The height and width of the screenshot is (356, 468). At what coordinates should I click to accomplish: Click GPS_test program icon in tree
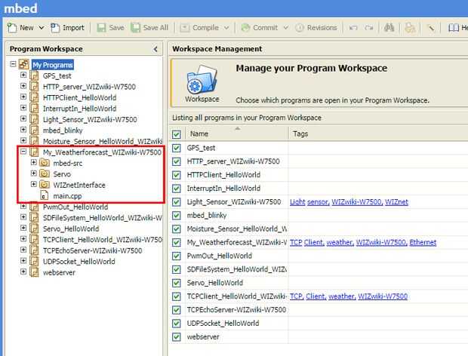pyautogui.click(x=34, y=75)
